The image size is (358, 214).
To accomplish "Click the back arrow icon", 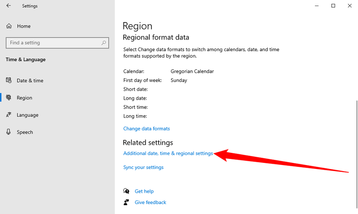I will tap(9, 6).
